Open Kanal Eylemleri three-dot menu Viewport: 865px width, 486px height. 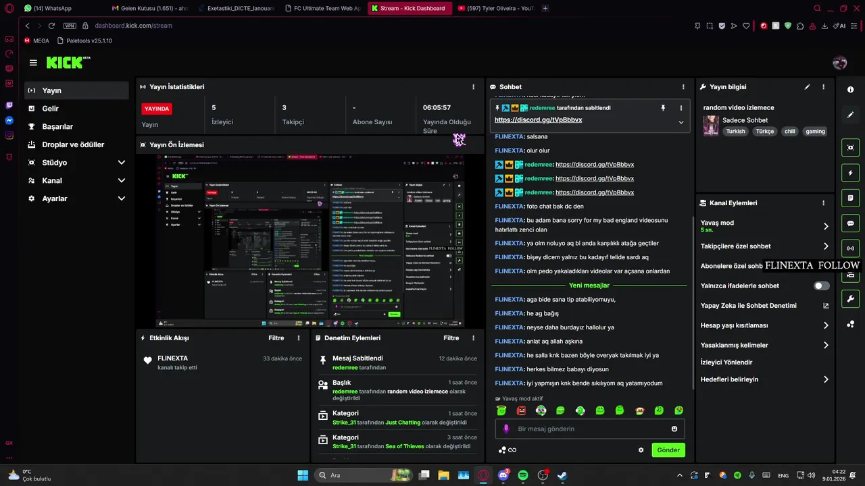pos(823,203)
